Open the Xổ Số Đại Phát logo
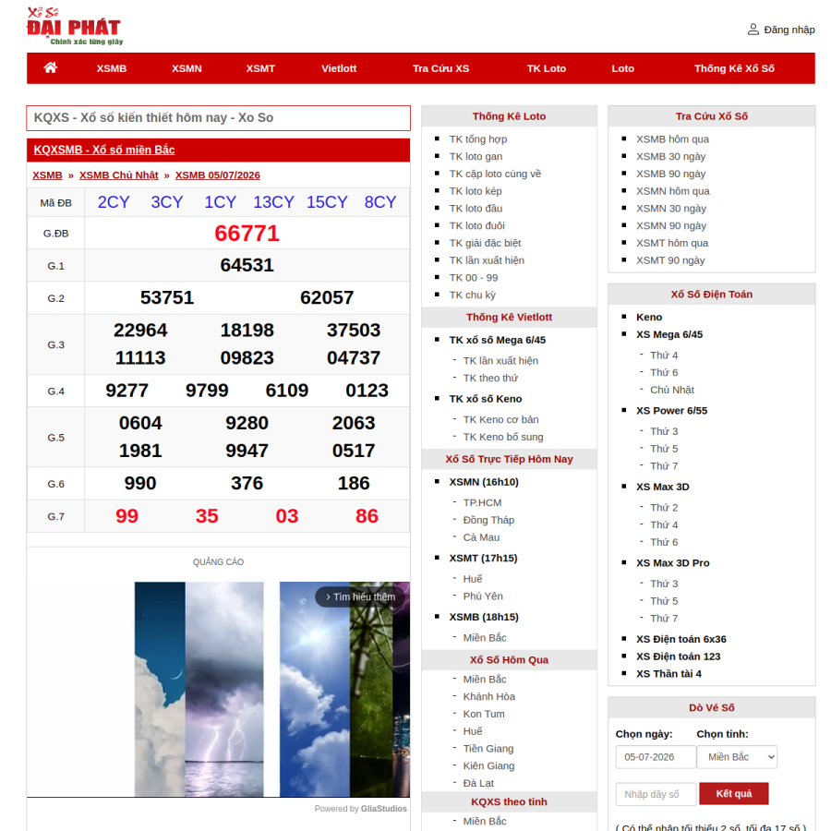Screen dimensions: 831x831 click(x=74, y=27)
